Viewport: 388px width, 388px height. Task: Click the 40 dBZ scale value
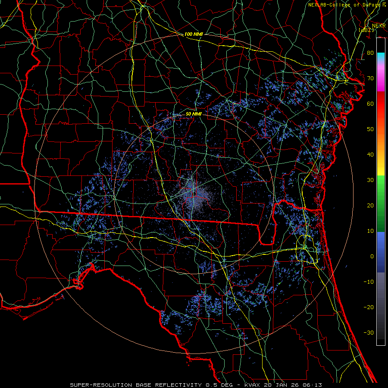(x=370, y=155)
